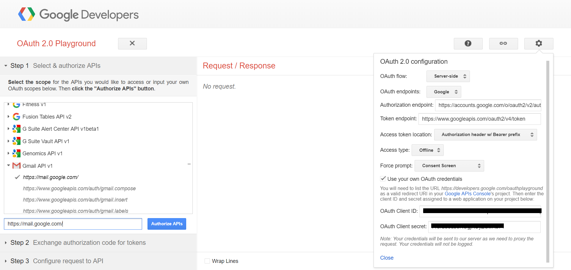This screenshot has width=571, height=270.
Task: Click the configuration panel scrollbar
Action: (x=548, y=162)
